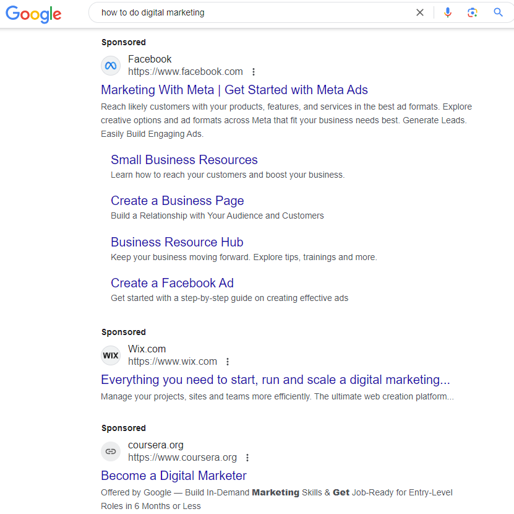Open three-dot menu next to facebook.com
The image size is (514, 514).
pos(254,72)
